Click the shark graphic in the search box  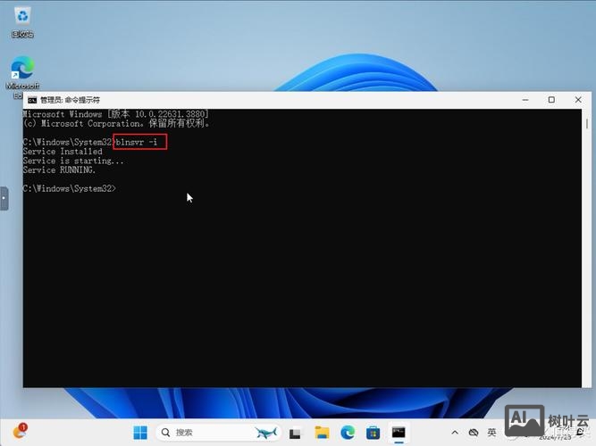pyautogui.click(x=265, y=433)
